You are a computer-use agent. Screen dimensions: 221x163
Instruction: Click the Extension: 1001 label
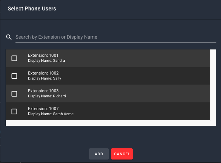click(x=43, y=55)
